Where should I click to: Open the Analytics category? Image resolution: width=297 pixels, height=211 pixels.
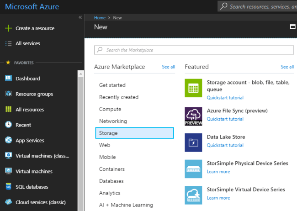pos(110,193)
